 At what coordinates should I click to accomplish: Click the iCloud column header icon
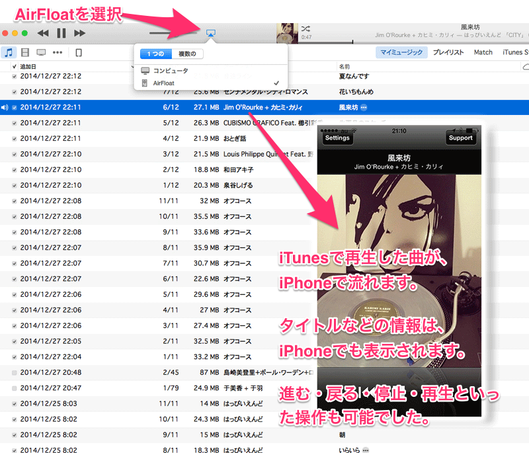coord(526,67)
